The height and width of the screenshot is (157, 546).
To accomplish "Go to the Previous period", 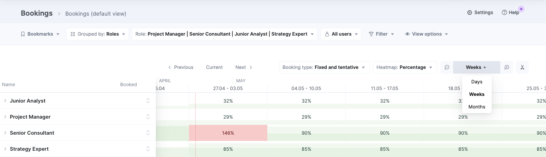I will tap(181, 67).
